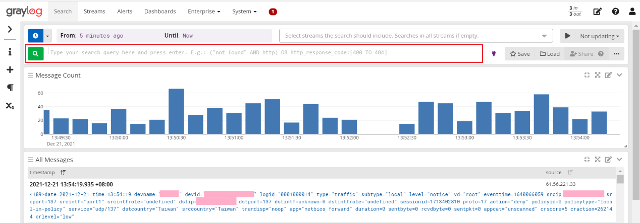Expand the System menu
Screen dimensions: 640x223
coord(244,11)
